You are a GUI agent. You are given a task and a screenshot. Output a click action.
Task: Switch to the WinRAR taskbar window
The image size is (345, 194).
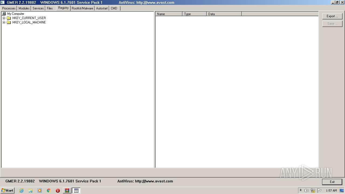pos(67,190)
